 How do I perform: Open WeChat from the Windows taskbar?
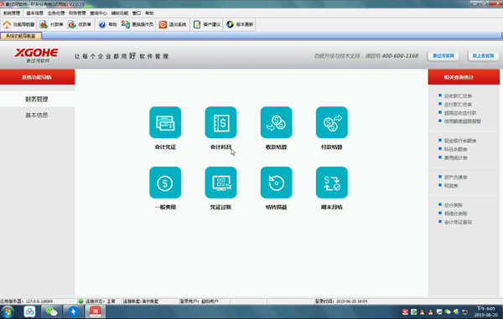51,311
